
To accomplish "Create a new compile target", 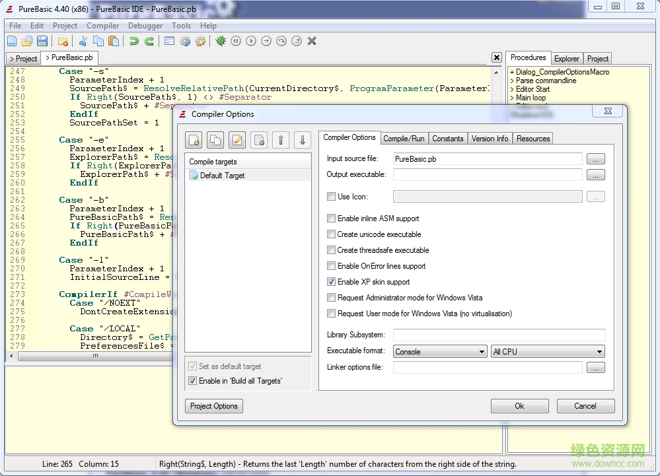I will tap(194, 140).
